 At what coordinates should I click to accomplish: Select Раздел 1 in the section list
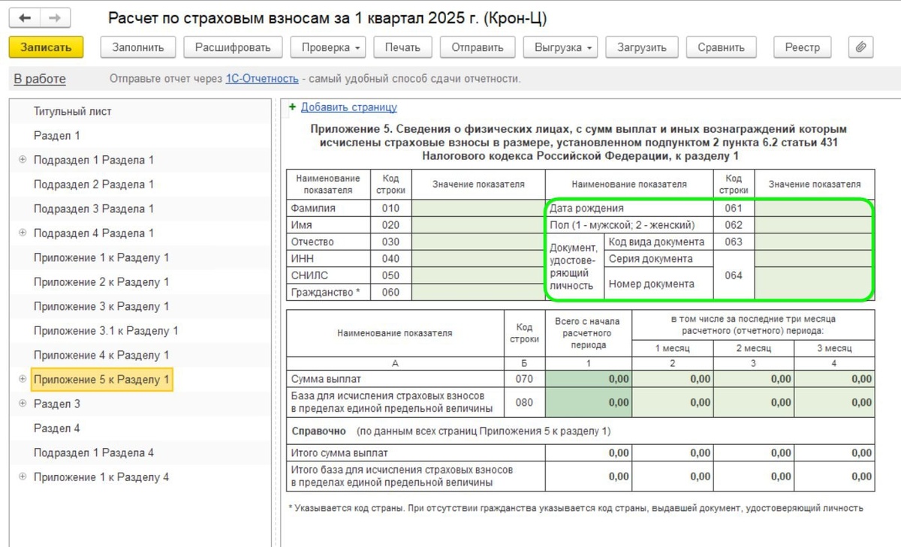click(57, 136)
